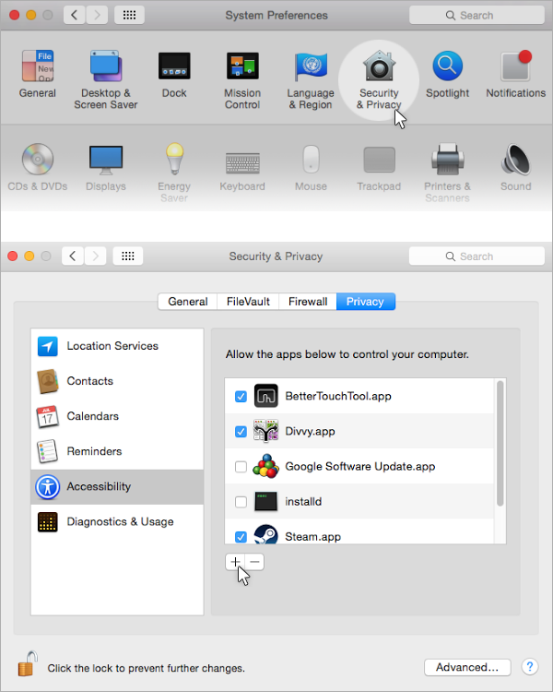Uncheck Divvy.app accessibility access
The image size is (553, 692).
[241, 431]
